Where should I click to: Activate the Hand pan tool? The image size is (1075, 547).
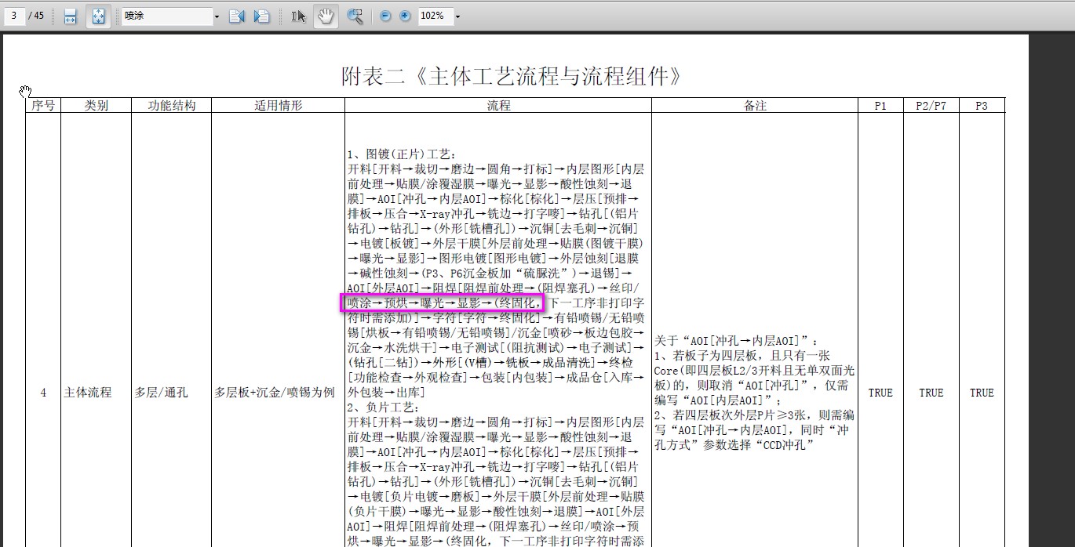[325, 16]
